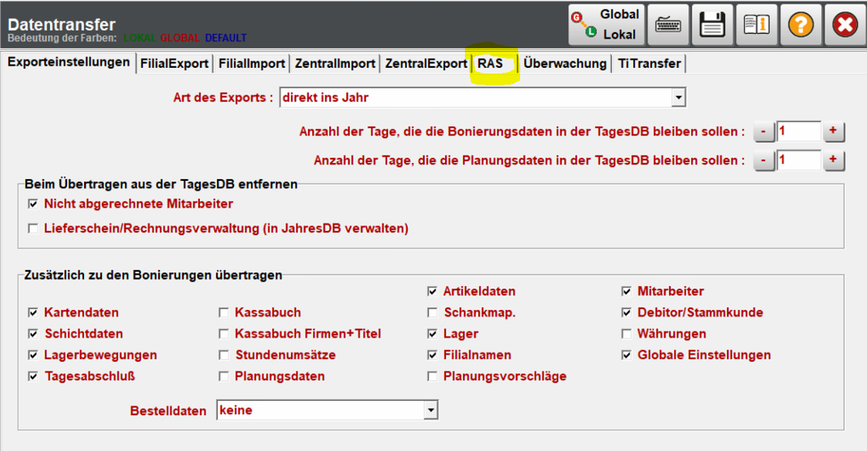Open the ZentralExport tab

425,64
